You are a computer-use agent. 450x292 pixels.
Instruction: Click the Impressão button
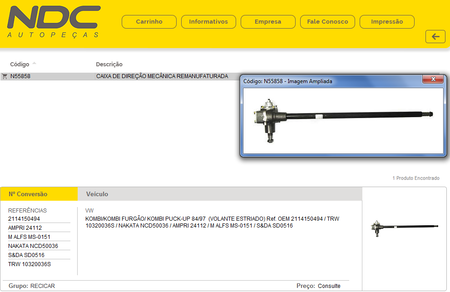coord(387,22)
